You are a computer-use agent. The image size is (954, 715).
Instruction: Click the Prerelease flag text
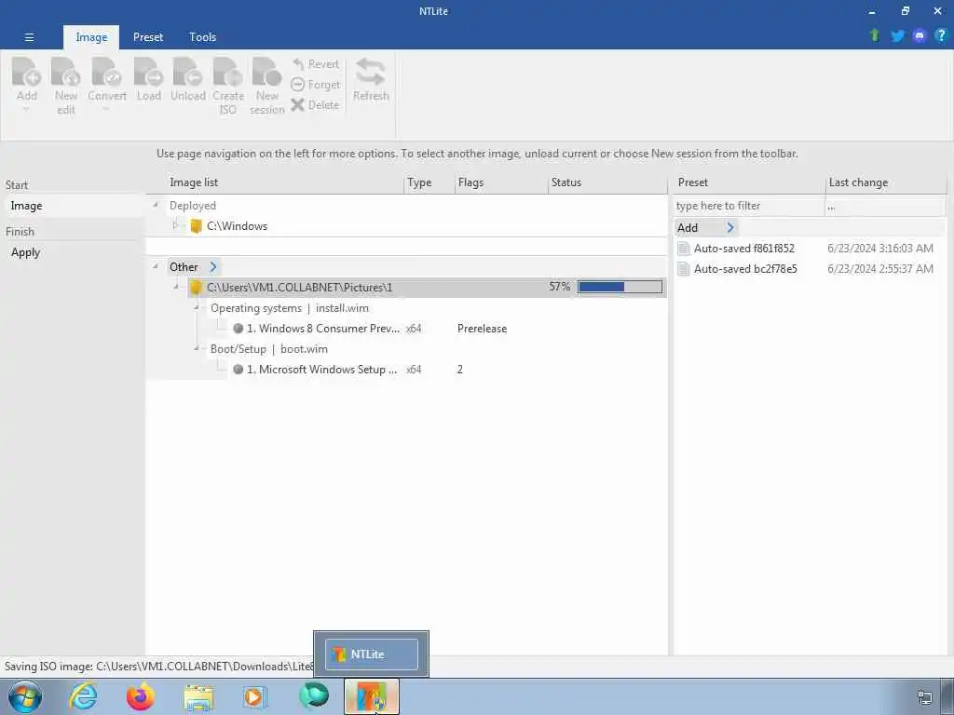[482, 329]
